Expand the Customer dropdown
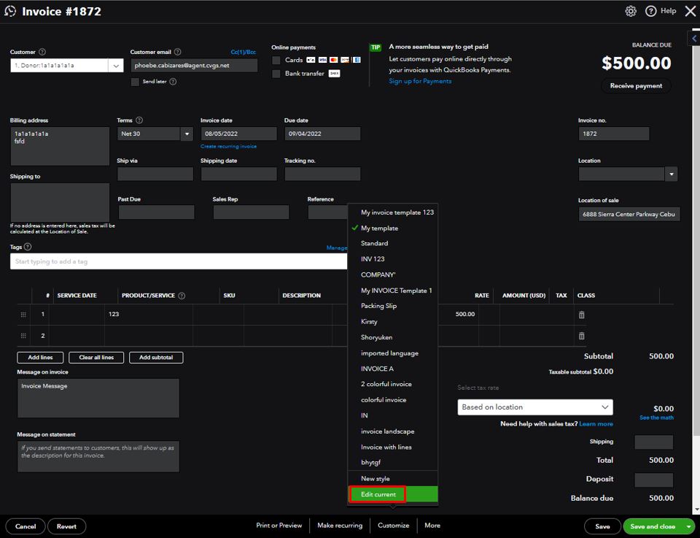700x538 pixels. point(116,66)
